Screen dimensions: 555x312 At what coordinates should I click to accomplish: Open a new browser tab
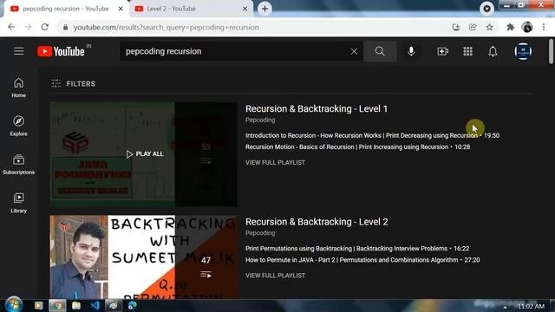pos(264,9)
